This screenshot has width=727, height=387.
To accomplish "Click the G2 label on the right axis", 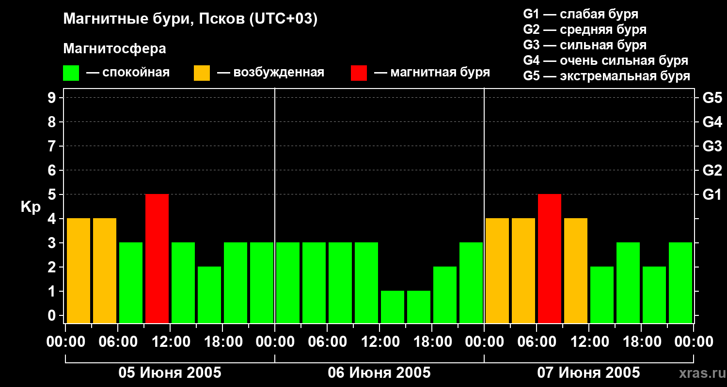I will [712, 170].
